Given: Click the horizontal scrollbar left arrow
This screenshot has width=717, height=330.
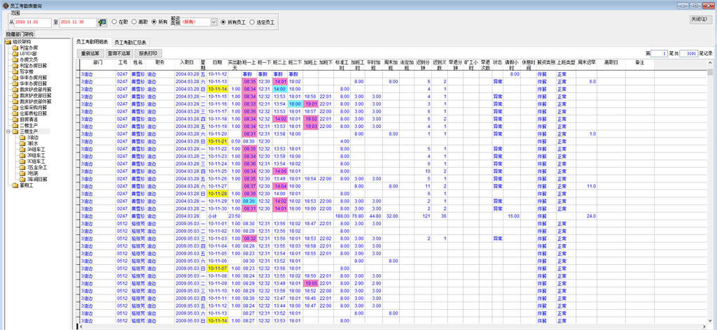Looking at the screenshot, I should click(81, 327).
